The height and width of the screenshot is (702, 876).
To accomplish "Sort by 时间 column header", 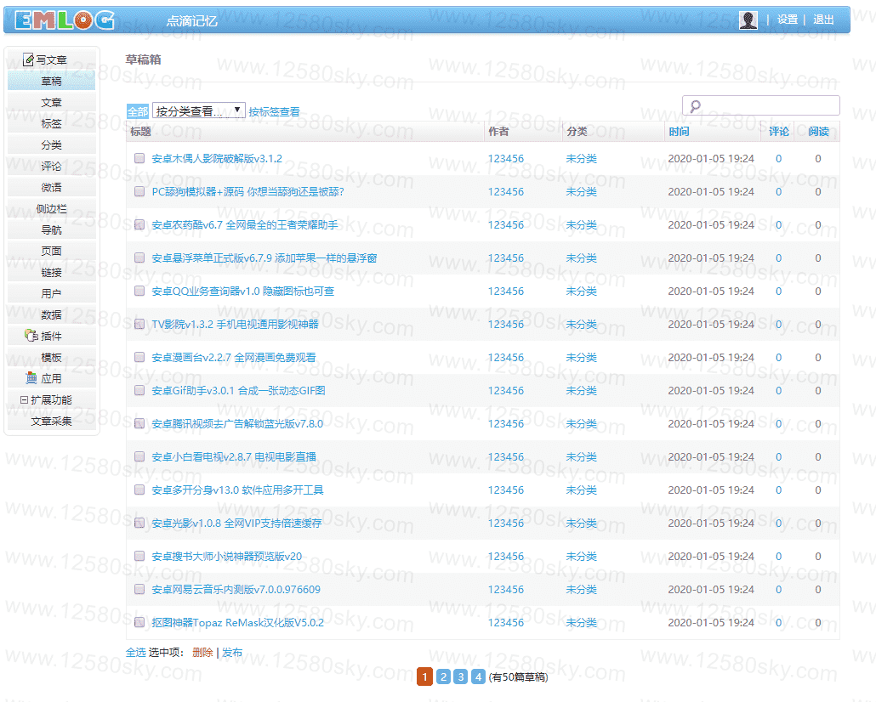I will pos(679,131).
